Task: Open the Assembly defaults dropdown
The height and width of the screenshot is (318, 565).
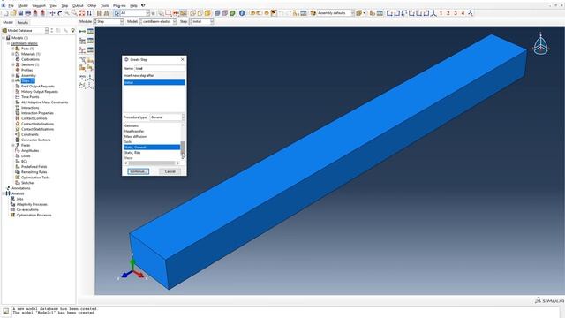Action: 335,13
